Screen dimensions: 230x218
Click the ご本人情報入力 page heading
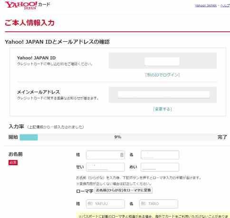[29, 23]
